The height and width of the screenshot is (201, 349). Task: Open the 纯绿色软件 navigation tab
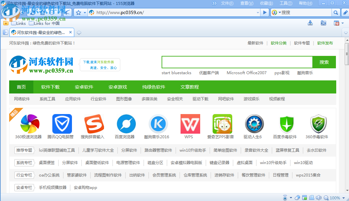(x=154, y=87)
